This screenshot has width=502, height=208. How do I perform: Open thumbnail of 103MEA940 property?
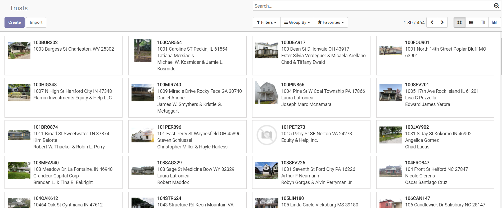pyautogui.click(x=19, y=171)
